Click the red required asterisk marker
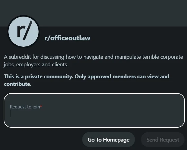This screenshot has height=150, width=187. click(x=41, y=106)
